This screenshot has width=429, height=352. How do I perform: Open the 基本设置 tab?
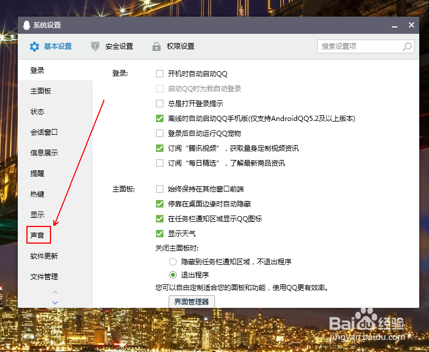51,46
